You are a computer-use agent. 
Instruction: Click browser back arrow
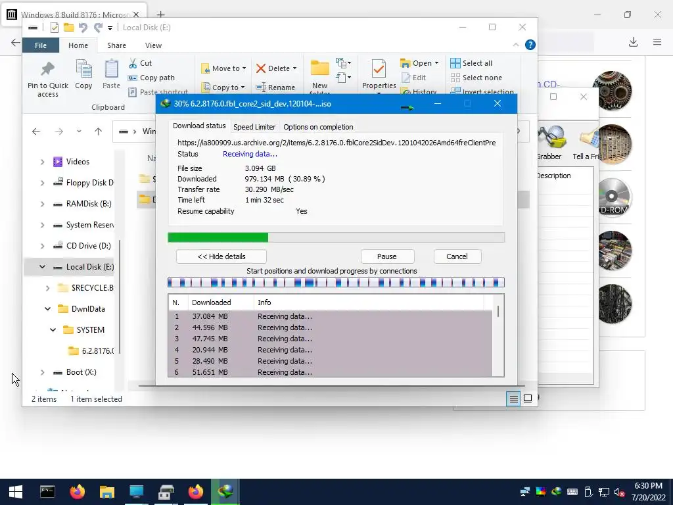point(16,42)
